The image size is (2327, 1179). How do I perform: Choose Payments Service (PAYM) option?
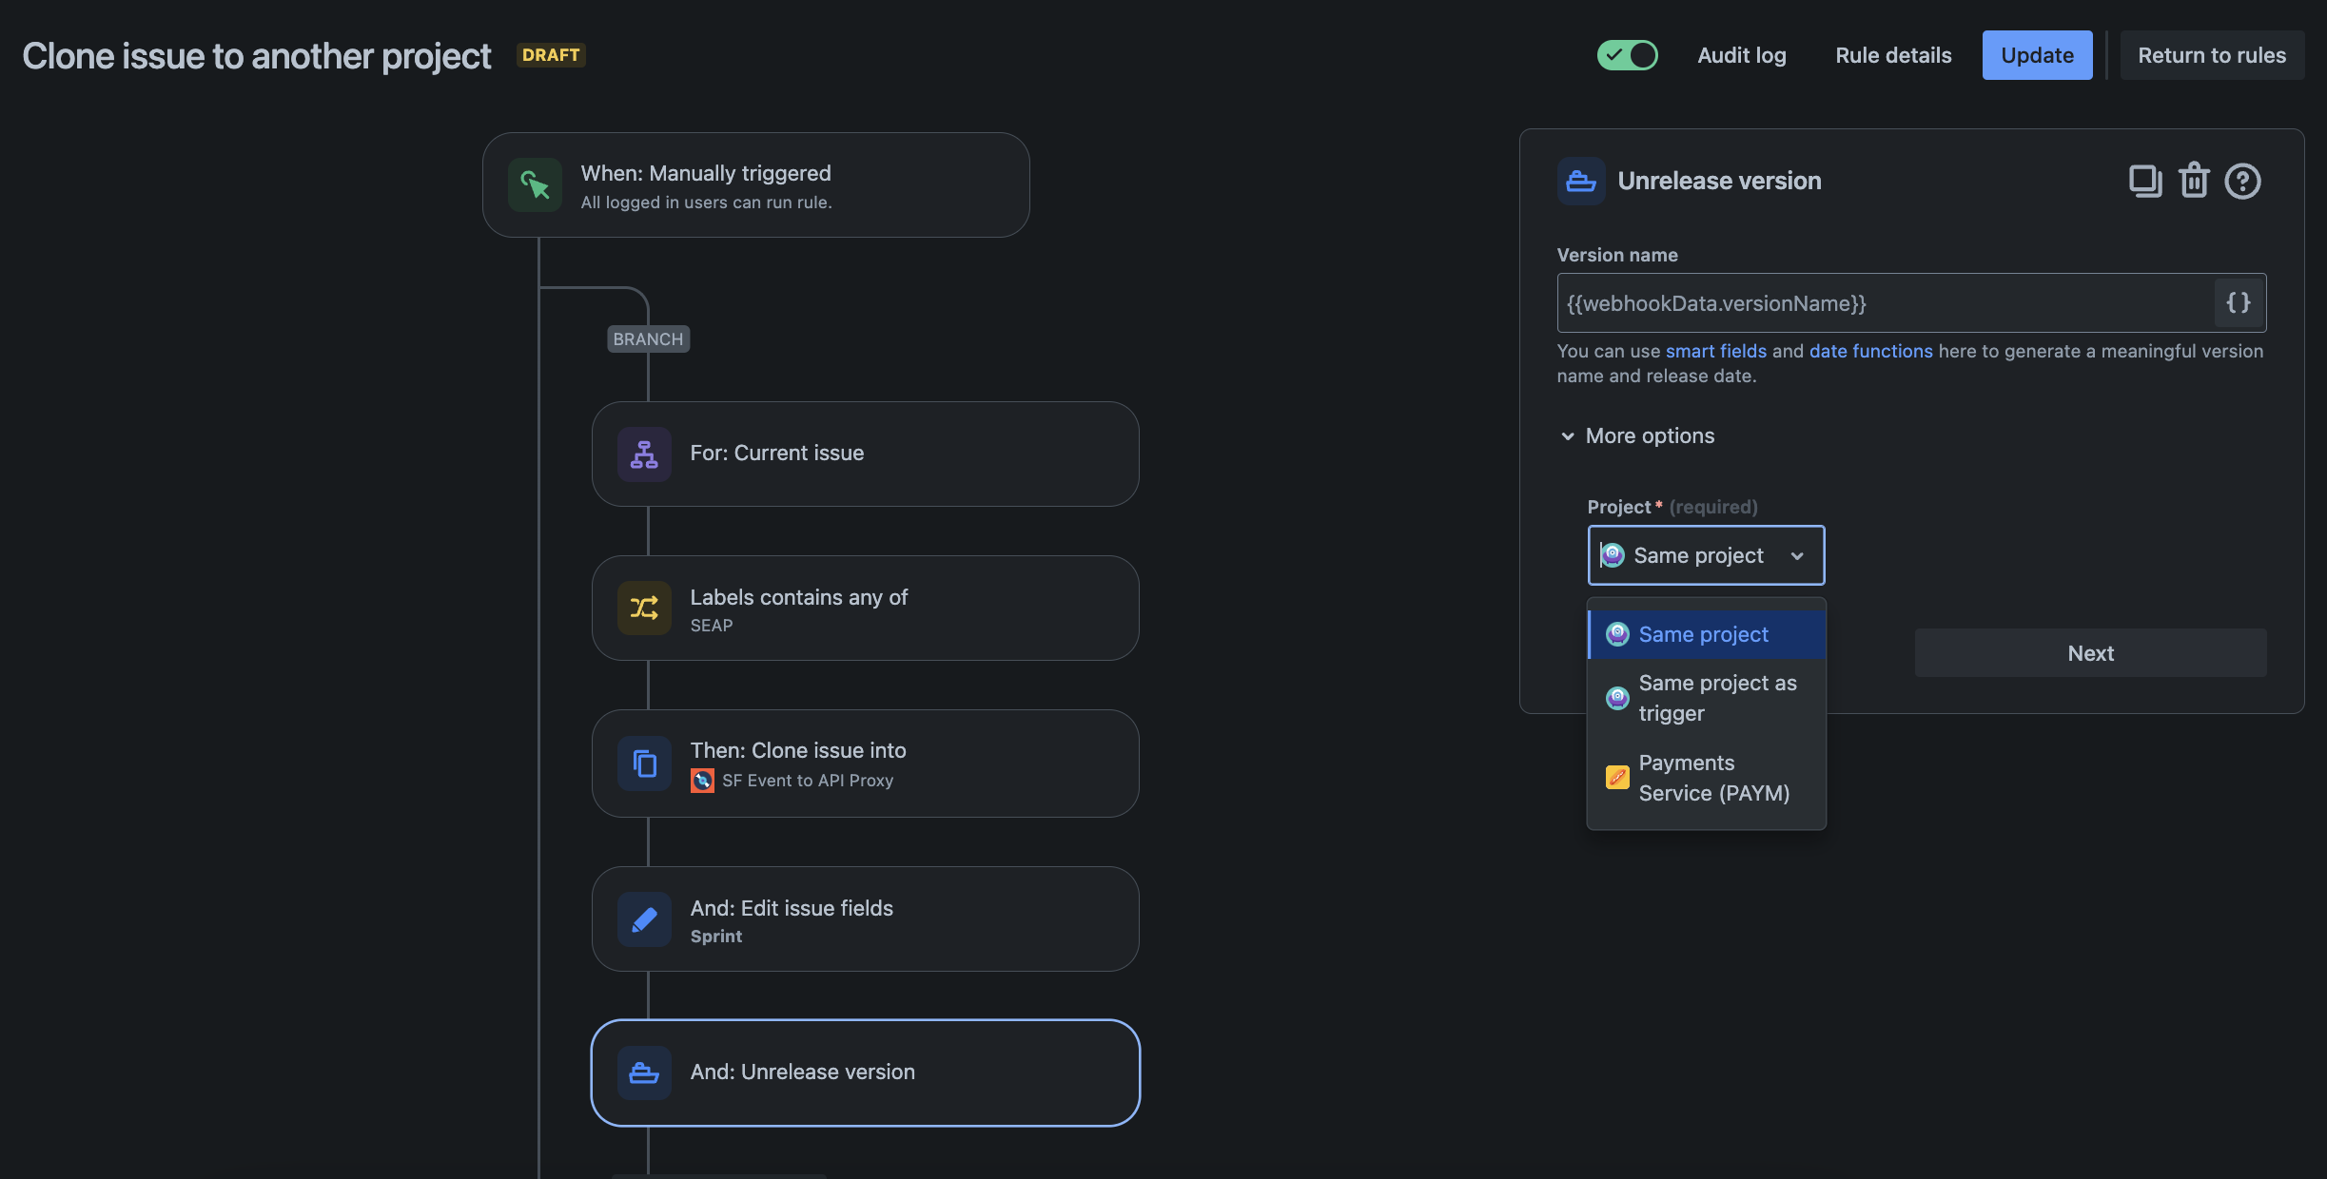tap(1707, 778)
